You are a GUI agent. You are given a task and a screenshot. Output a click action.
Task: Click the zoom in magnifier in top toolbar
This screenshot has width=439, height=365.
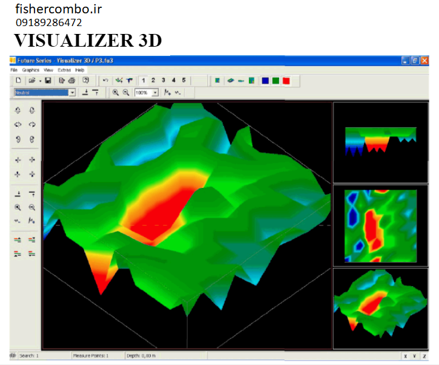(x=115, y=93)
